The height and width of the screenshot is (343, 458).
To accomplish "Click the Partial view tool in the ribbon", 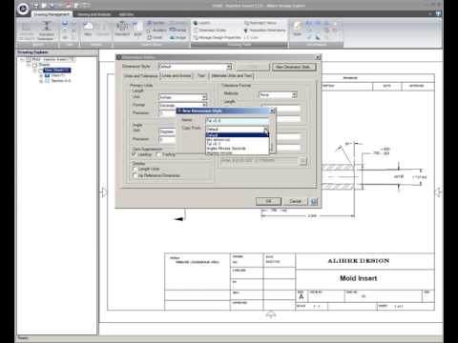I will click(x=177, y=30).
